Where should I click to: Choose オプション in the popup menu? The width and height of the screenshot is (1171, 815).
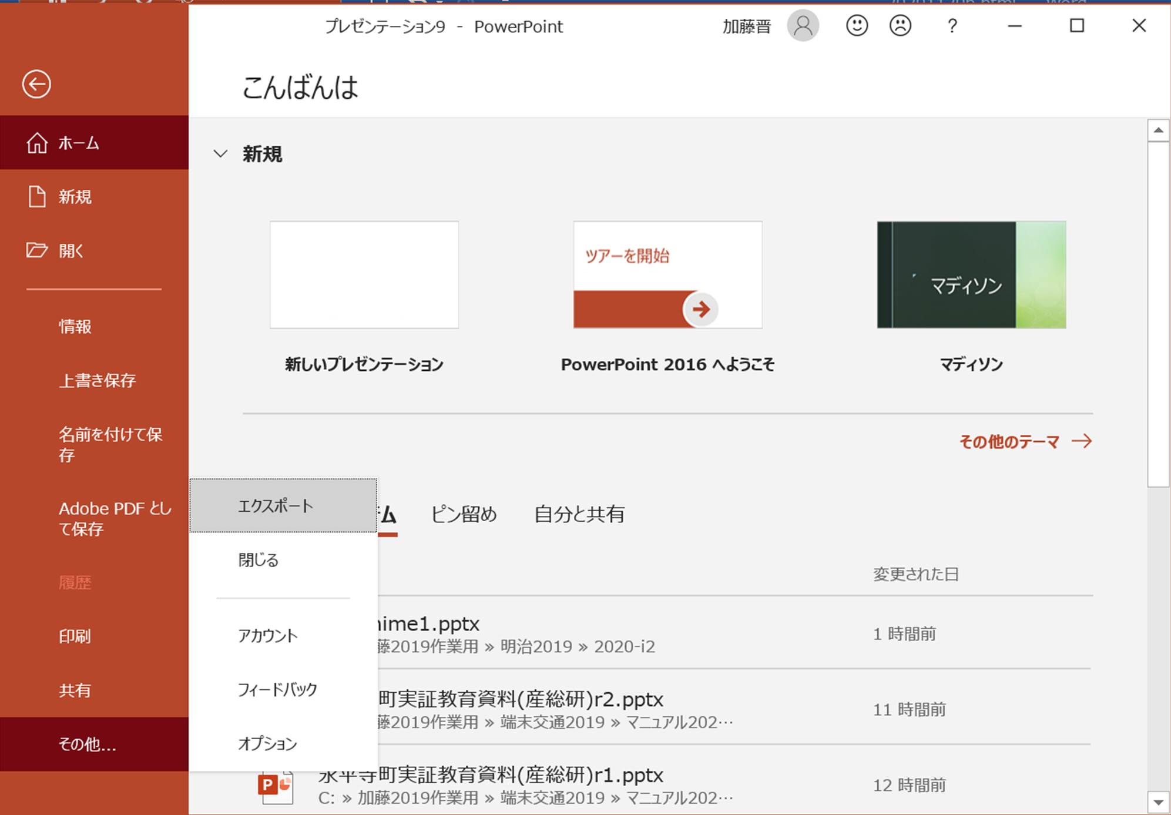click(x=268, y=743)
